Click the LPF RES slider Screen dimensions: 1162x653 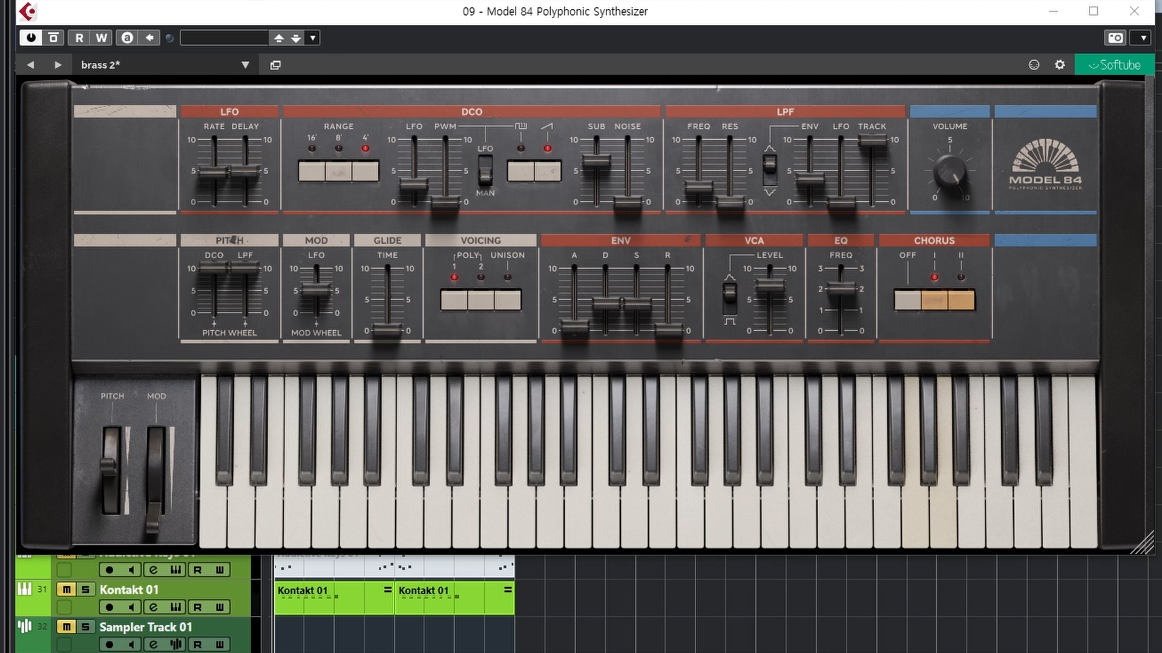coord(730,203)
